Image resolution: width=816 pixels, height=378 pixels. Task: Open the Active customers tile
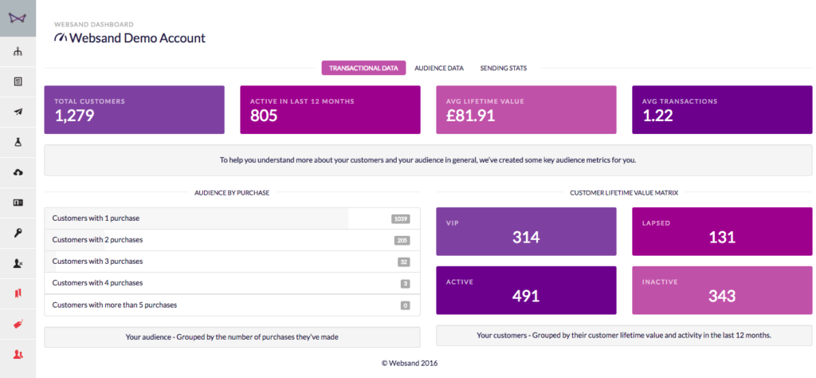[x=526, y=290]
